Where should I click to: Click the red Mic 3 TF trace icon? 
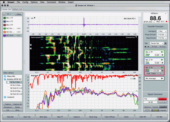[5, 25]
